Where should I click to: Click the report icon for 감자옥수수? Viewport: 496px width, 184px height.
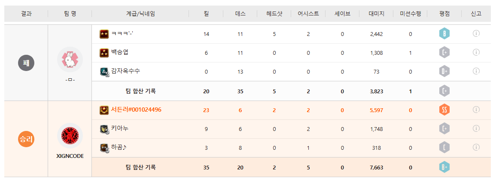point(476,71)
